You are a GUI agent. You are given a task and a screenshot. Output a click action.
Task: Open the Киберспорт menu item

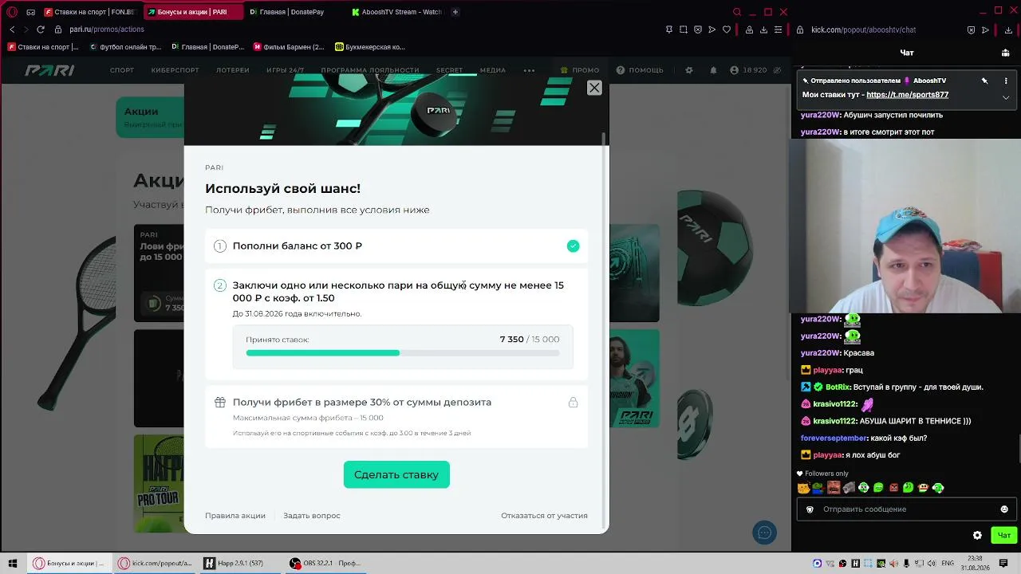click(x=175, y=70)
